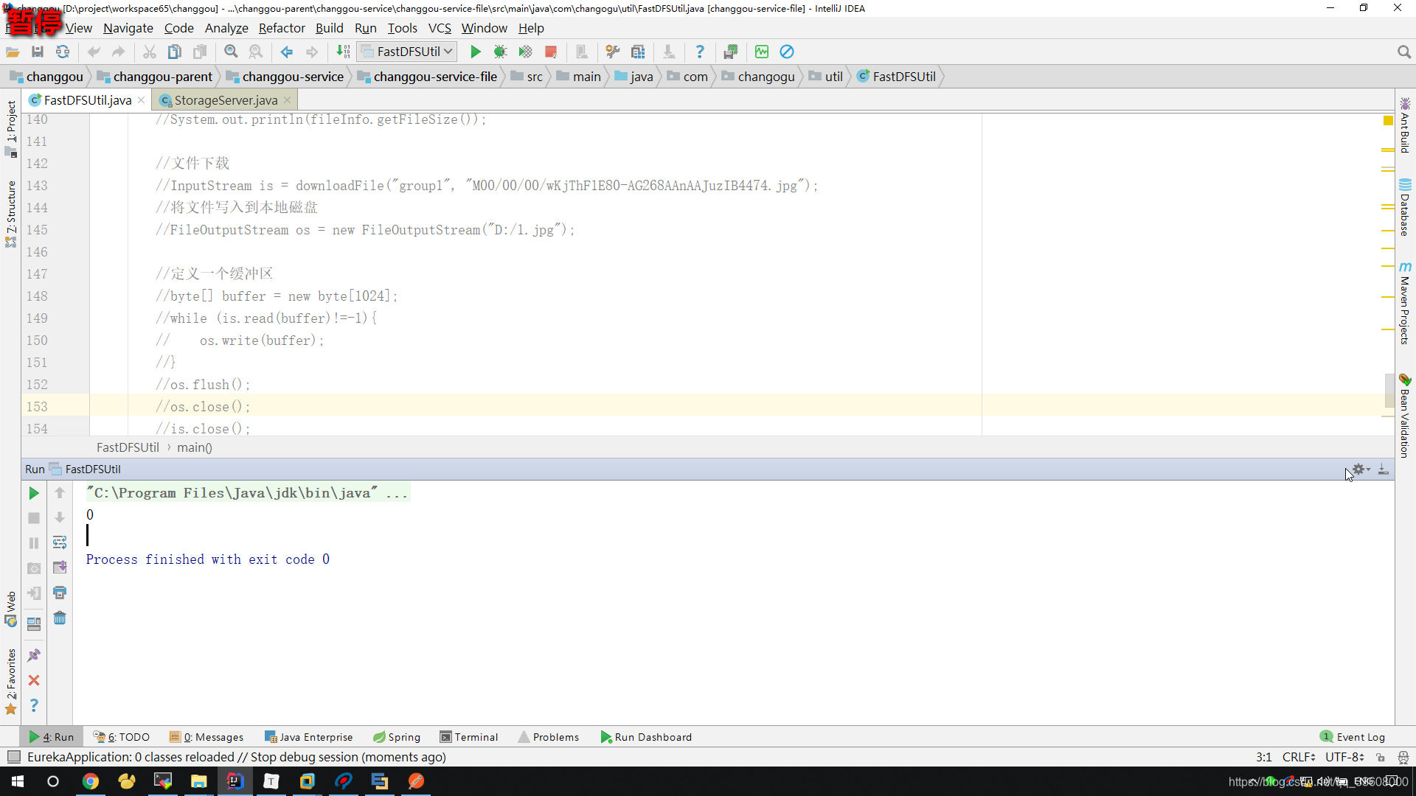Image resolution: width=1416 pixels, height=796 pixels.
Task: Click the util folder breadcrumb
Action: tap(826, 77)
